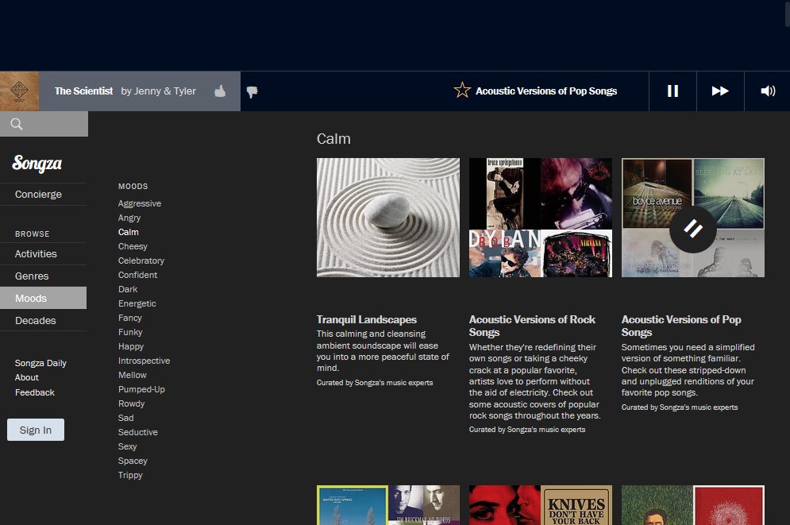Open the bottom-row playlist with red dandelion cover
The width and height of the screenshot is (790, 525).
(693, 505)
